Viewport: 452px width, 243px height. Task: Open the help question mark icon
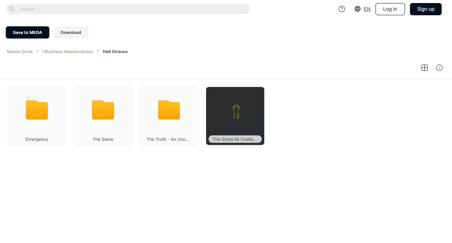(x=341, y=9)
